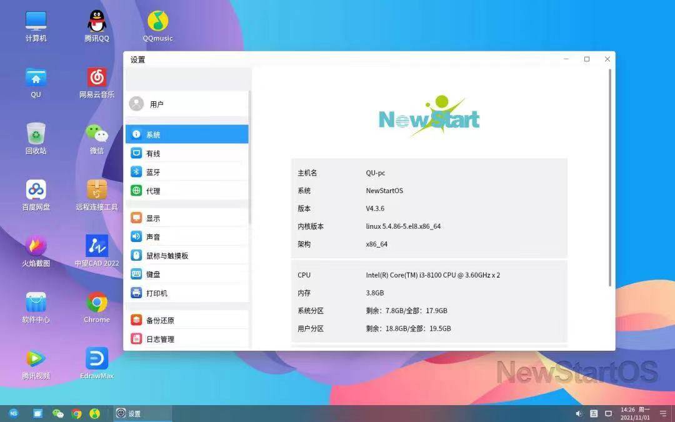
Task: Click the input method tray icon
Action: [594, 413]
